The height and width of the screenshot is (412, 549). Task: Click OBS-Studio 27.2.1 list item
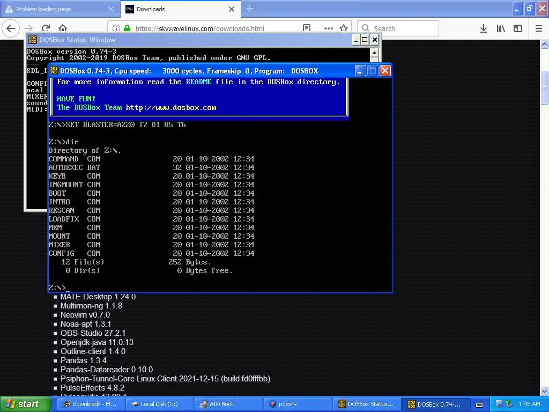(x=93, y=333)
